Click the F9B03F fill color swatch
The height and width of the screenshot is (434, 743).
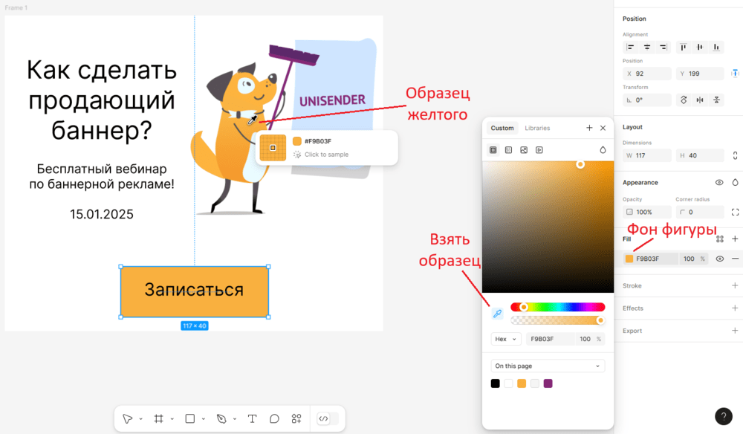point(629,259)
